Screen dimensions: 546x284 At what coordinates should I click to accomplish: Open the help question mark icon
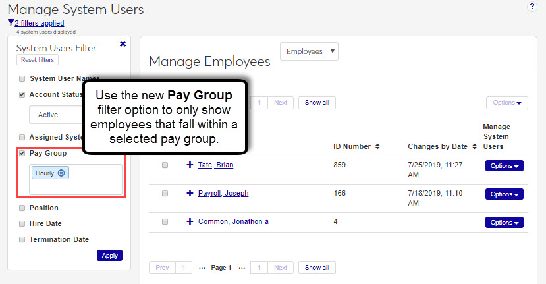point(532,6)
